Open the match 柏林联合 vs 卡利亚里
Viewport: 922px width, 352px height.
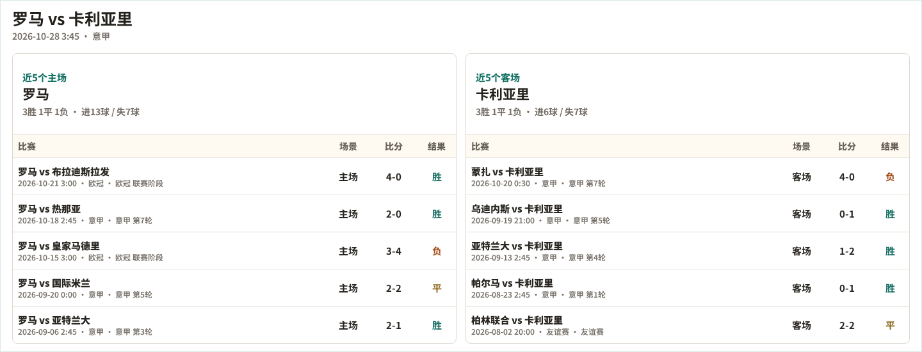point(517,320)
